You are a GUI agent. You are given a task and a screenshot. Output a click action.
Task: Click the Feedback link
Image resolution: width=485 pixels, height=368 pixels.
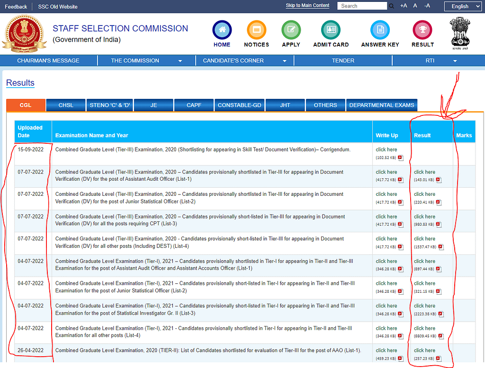(16, 7)
